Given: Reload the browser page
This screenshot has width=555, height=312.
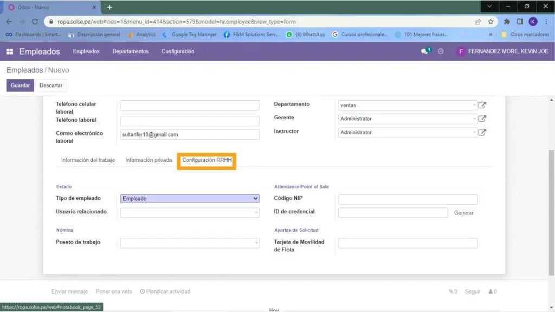Looking at the screenshot, I should pyautogui.click(x=35, y=22).
